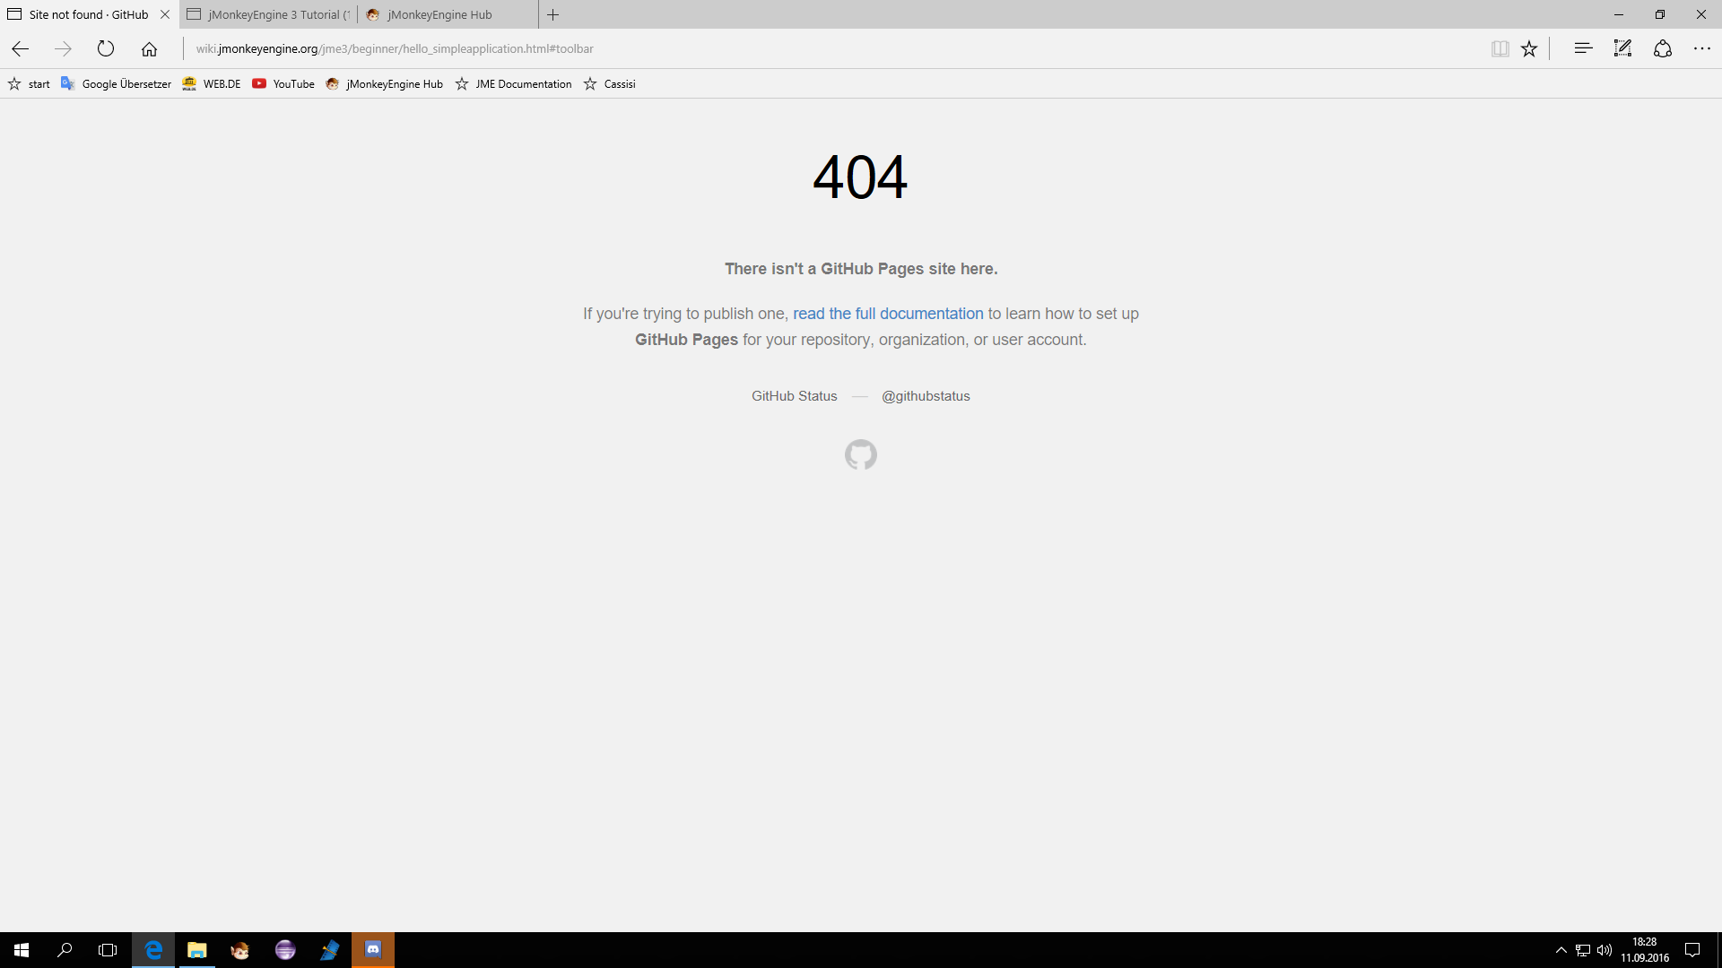Image resolution: width=1722 pixels, height=968 pixels.
Task: Open the 'start' favorites bar bookmark
Action: [29, 83]
